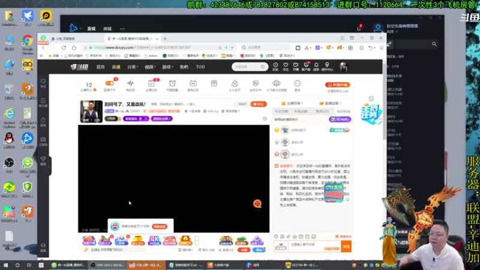Click the Douyu creator center location icon
This screenshot has width=480, height=270.
tap(327, 65)
